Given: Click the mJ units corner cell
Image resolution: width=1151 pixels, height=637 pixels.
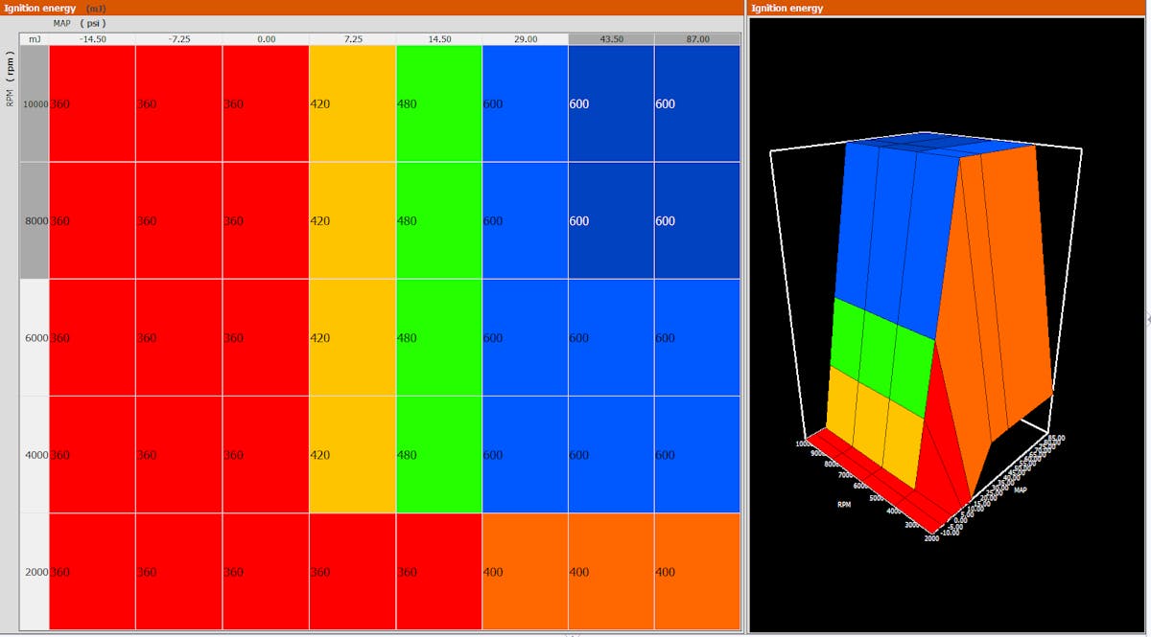Looking at the screenshot, I should [x=35, y=39].
